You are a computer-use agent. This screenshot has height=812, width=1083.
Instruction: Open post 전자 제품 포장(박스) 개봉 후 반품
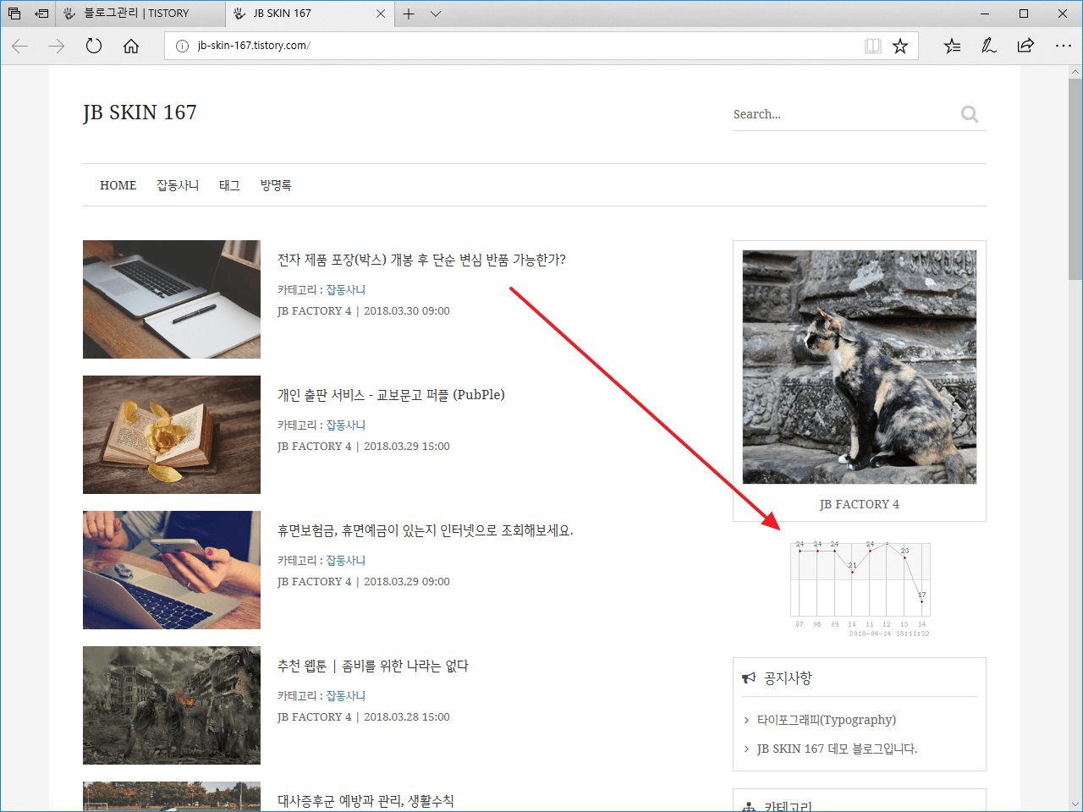(421, 260)
